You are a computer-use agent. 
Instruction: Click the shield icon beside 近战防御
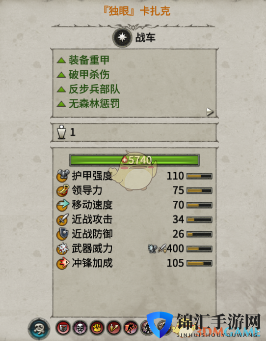pyautogui.click(x=63, y=234)
